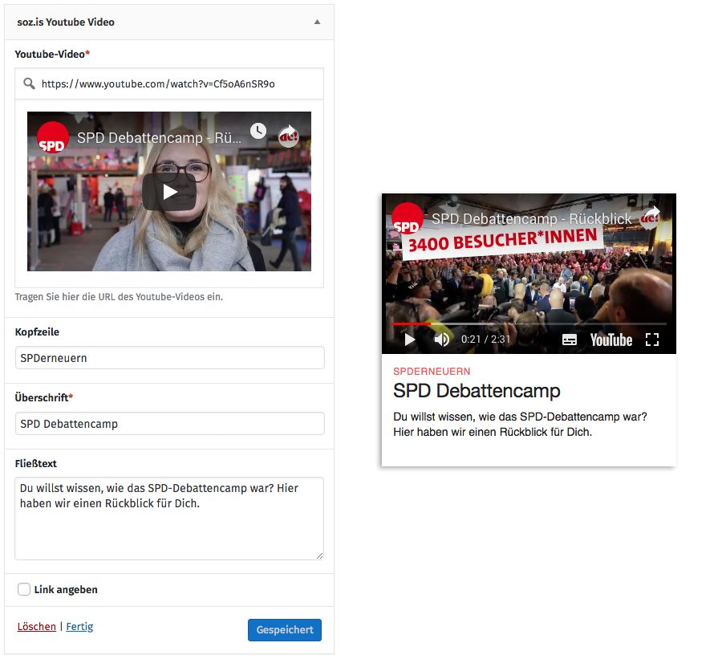The width and height of the screenshot is (722, 659).
Task: Focus the Kopfzeile input field
Action: [x=169, y=358]
